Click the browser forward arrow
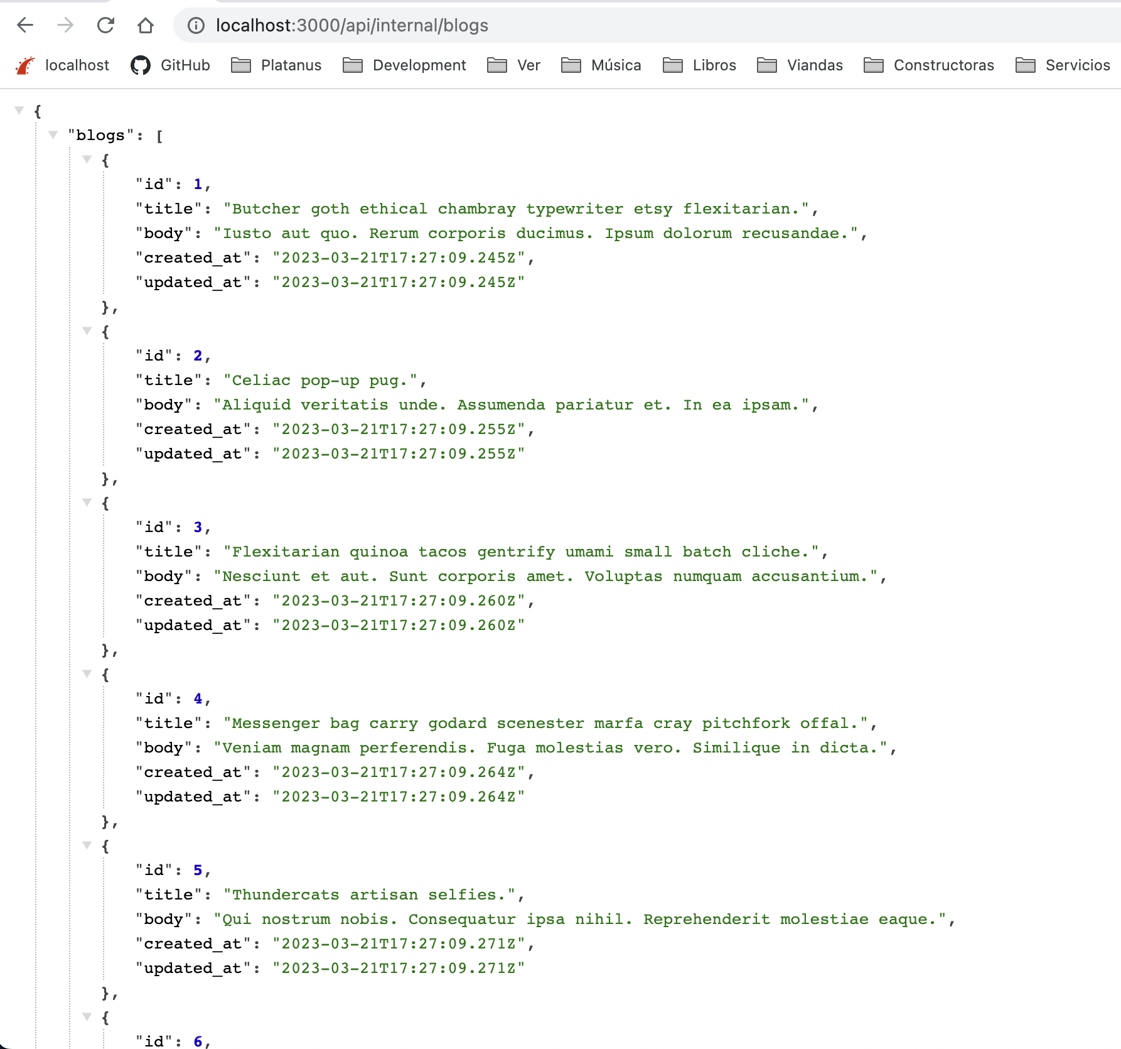The height and width of the screenshot is (1049, 1121). point(65,25)
